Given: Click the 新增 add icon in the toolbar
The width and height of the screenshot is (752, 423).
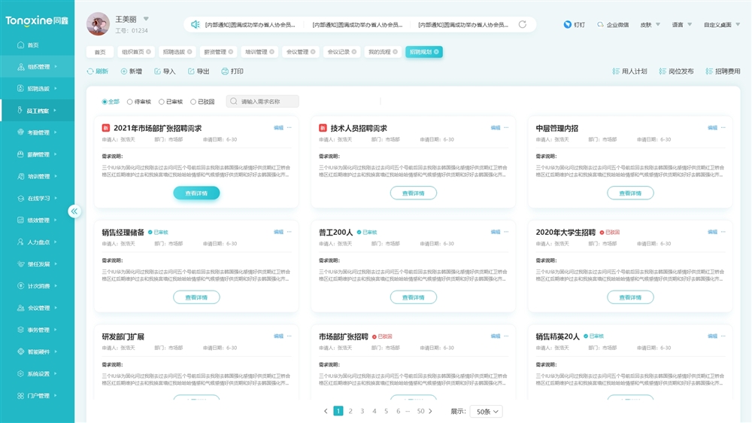Looking at the screenshot, I should pyautogui.click(x=123, y=72).
